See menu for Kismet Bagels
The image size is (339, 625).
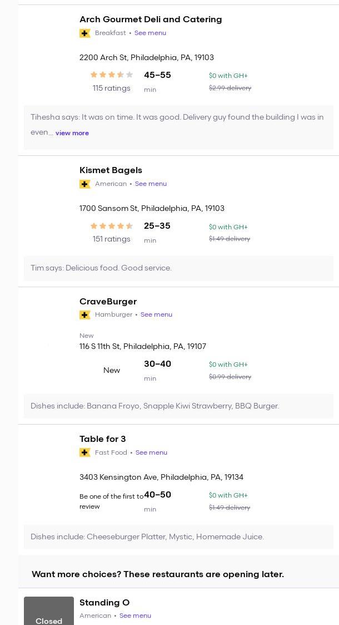pos(151,184)
